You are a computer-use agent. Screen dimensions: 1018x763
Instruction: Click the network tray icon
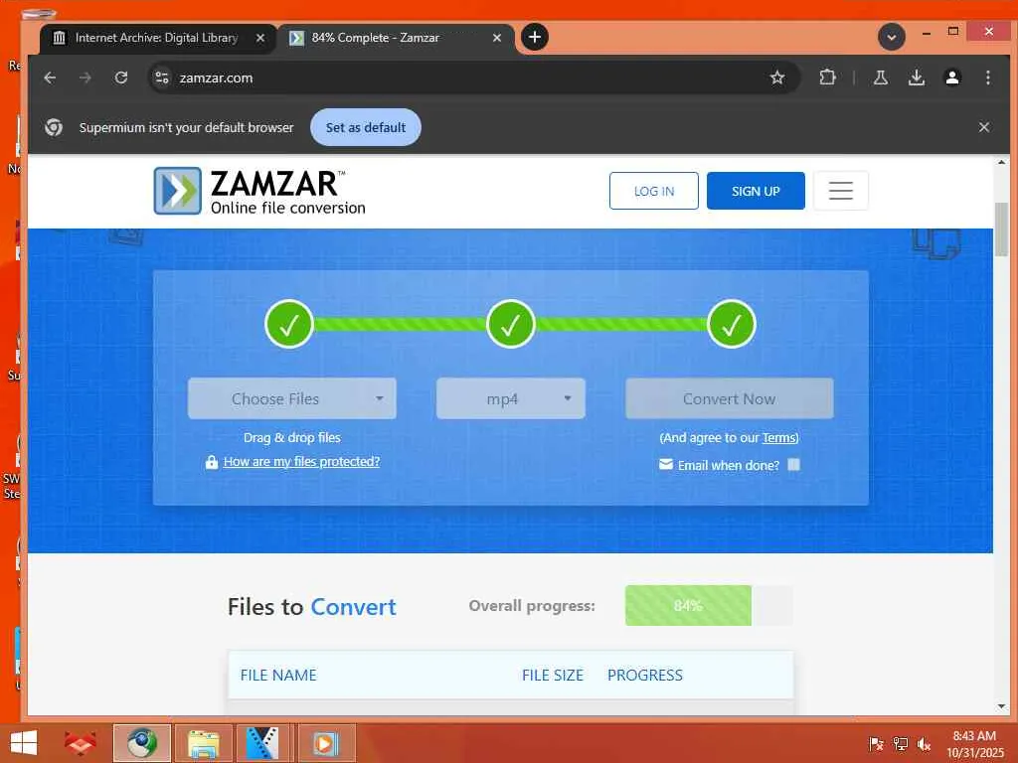[x=900, y=743]
